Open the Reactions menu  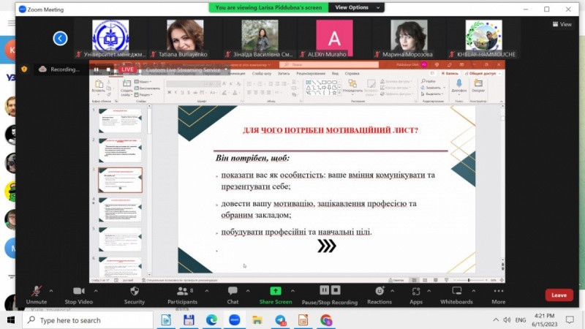(x=380, y=293)
